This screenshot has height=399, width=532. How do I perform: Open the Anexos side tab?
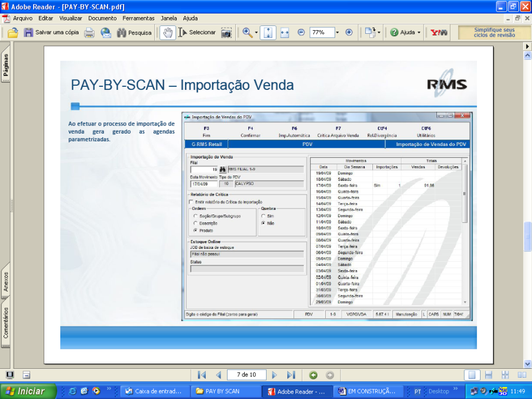(x=6, y=281)
